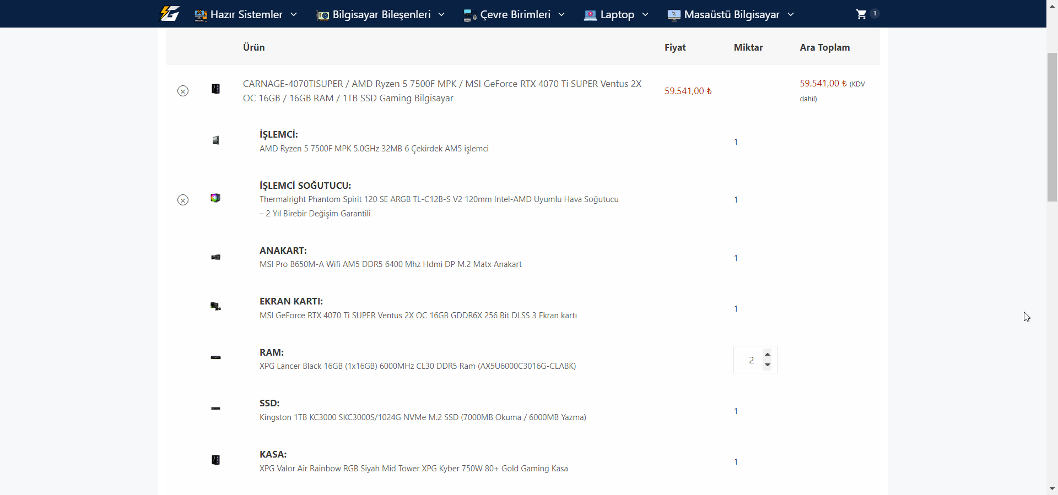Open the CARNAGE-4070TISUPER product link
The image size is (1058, 495).
(x=442, y=91)
